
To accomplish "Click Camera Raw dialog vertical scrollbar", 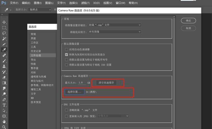I will point(174,73).
